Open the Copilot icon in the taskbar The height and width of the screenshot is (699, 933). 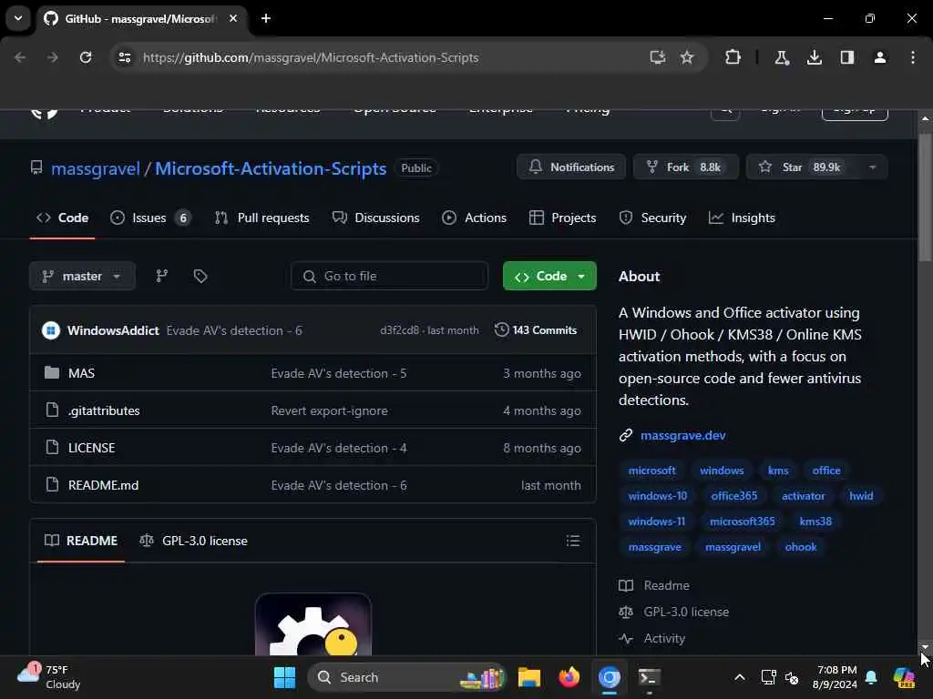pyautogui.click(x=904, y=677)
